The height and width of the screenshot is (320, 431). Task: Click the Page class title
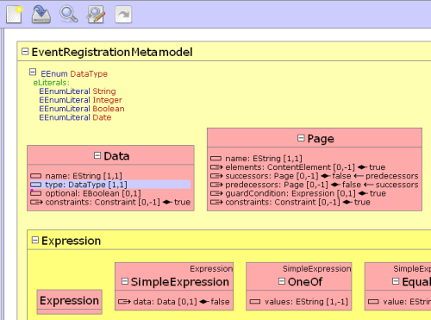coord(321,139)
